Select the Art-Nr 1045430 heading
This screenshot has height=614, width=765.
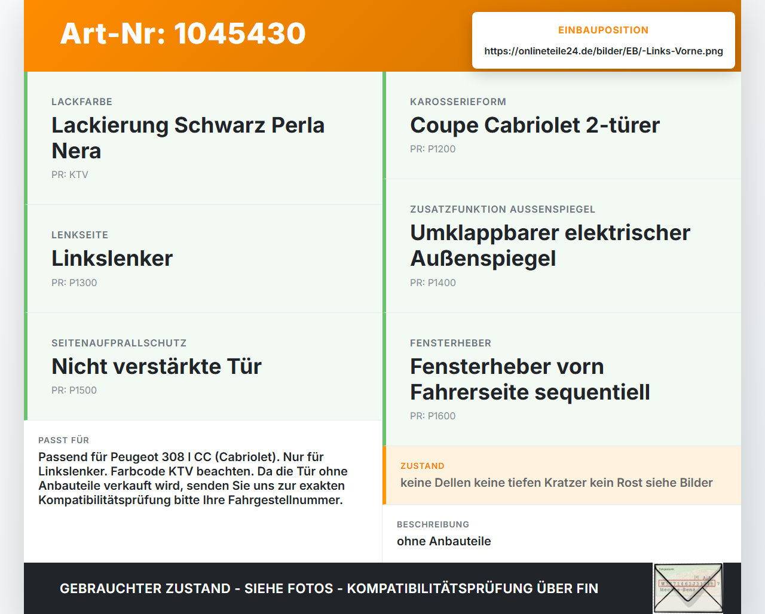(x=183, y=33)
